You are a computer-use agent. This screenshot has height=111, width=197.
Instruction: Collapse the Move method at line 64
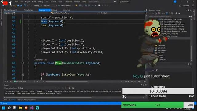(x=23, y=63)
